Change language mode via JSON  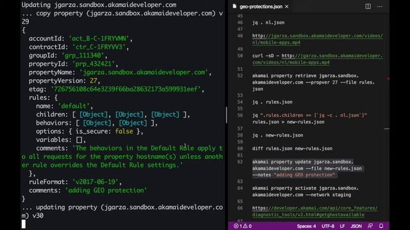click(x=356, y=226)
